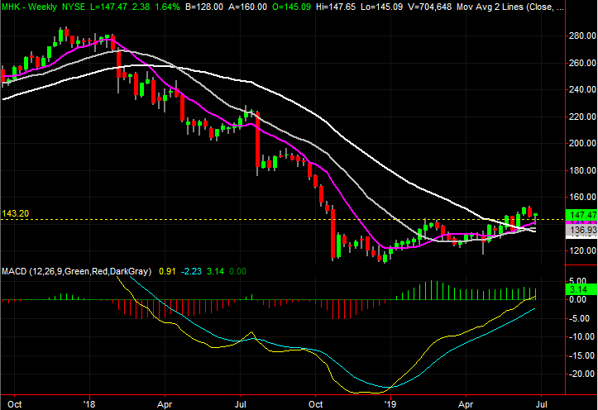Click the MHK ticker symbol in header
The image size is (598, 410).
point(12,6)
